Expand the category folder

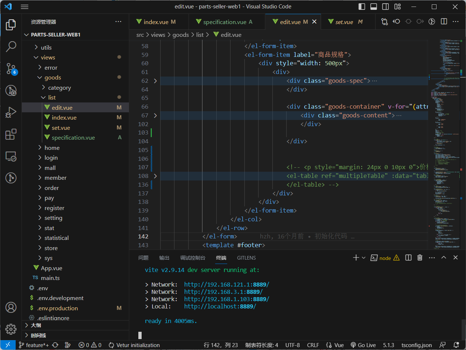(75, 88)
